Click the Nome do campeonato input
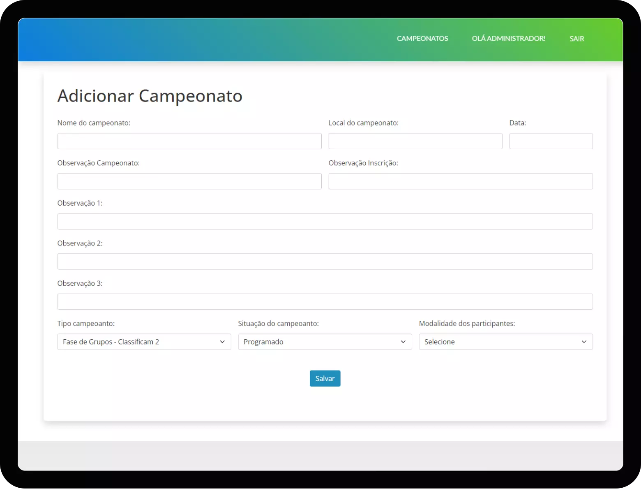641x491 pixels. click(189, 141)
